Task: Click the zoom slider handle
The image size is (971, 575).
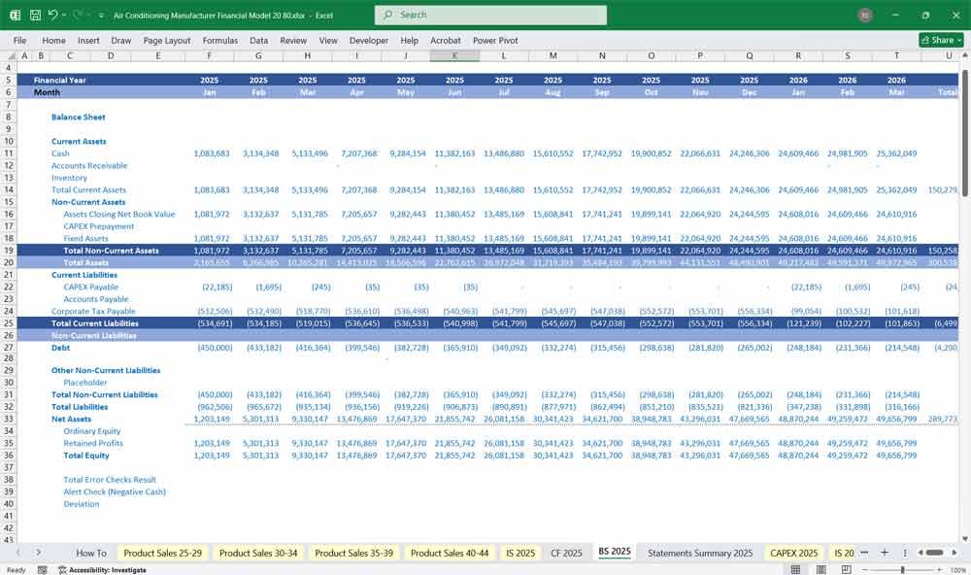Action: point(902,570)
